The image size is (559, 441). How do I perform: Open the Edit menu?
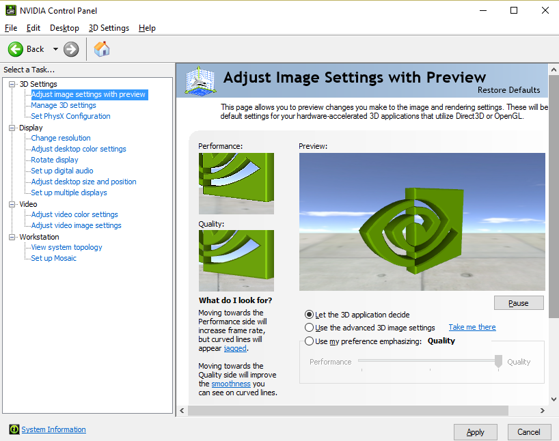tap(33, 28)
